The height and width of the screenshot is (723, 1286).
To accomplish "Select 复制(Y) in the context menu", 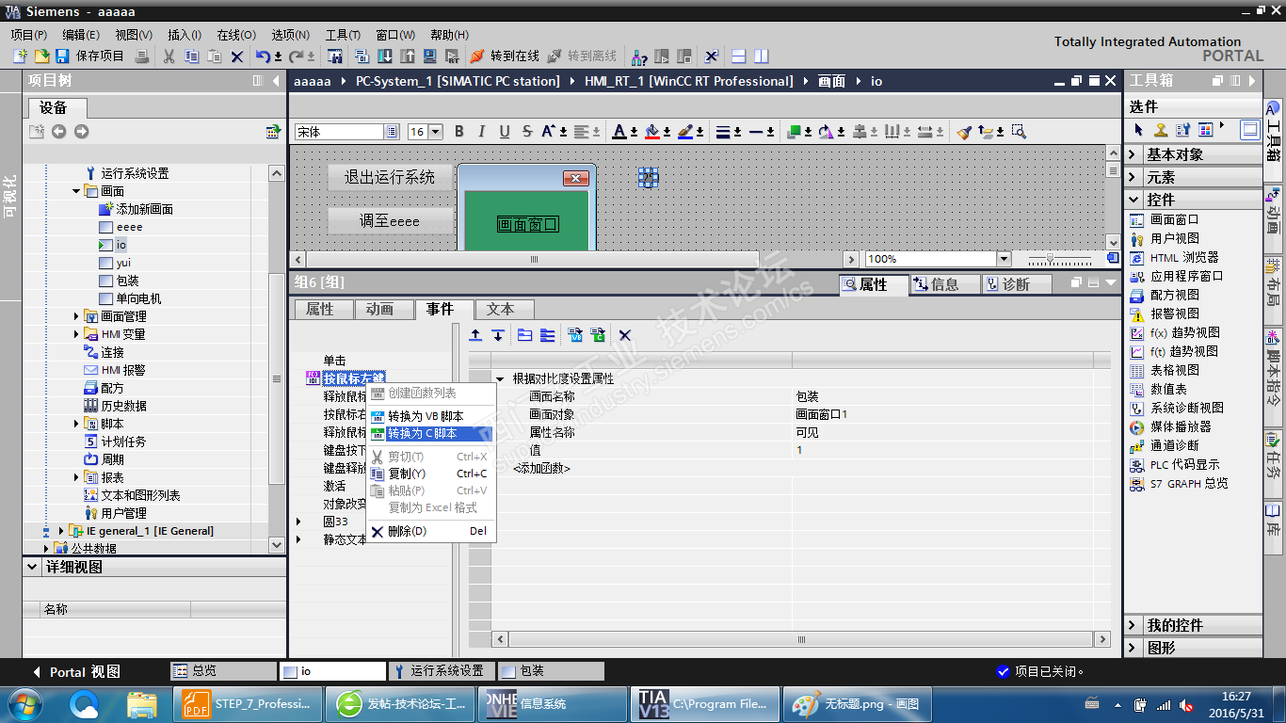I will coord(430,474).
